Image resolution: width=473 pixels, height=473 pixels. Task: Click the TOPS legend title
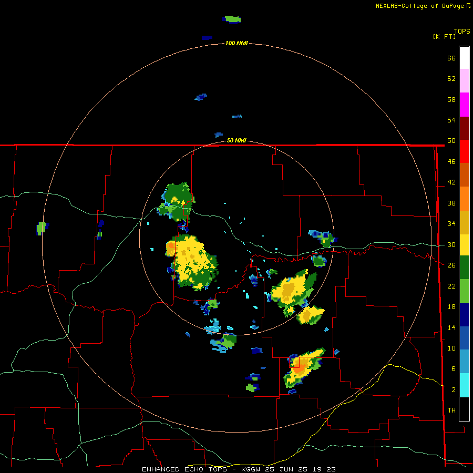click(x=462, y=32)
